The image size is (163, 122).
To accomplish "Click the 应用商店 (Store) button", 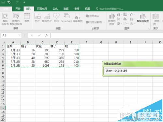I will point(93,16).
